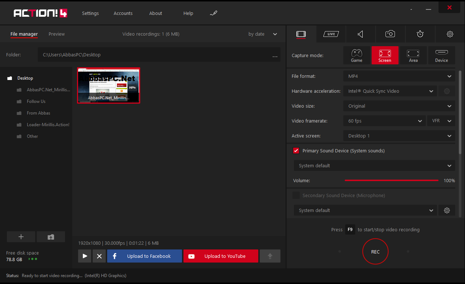Click the REC record button

click(375, 252)
